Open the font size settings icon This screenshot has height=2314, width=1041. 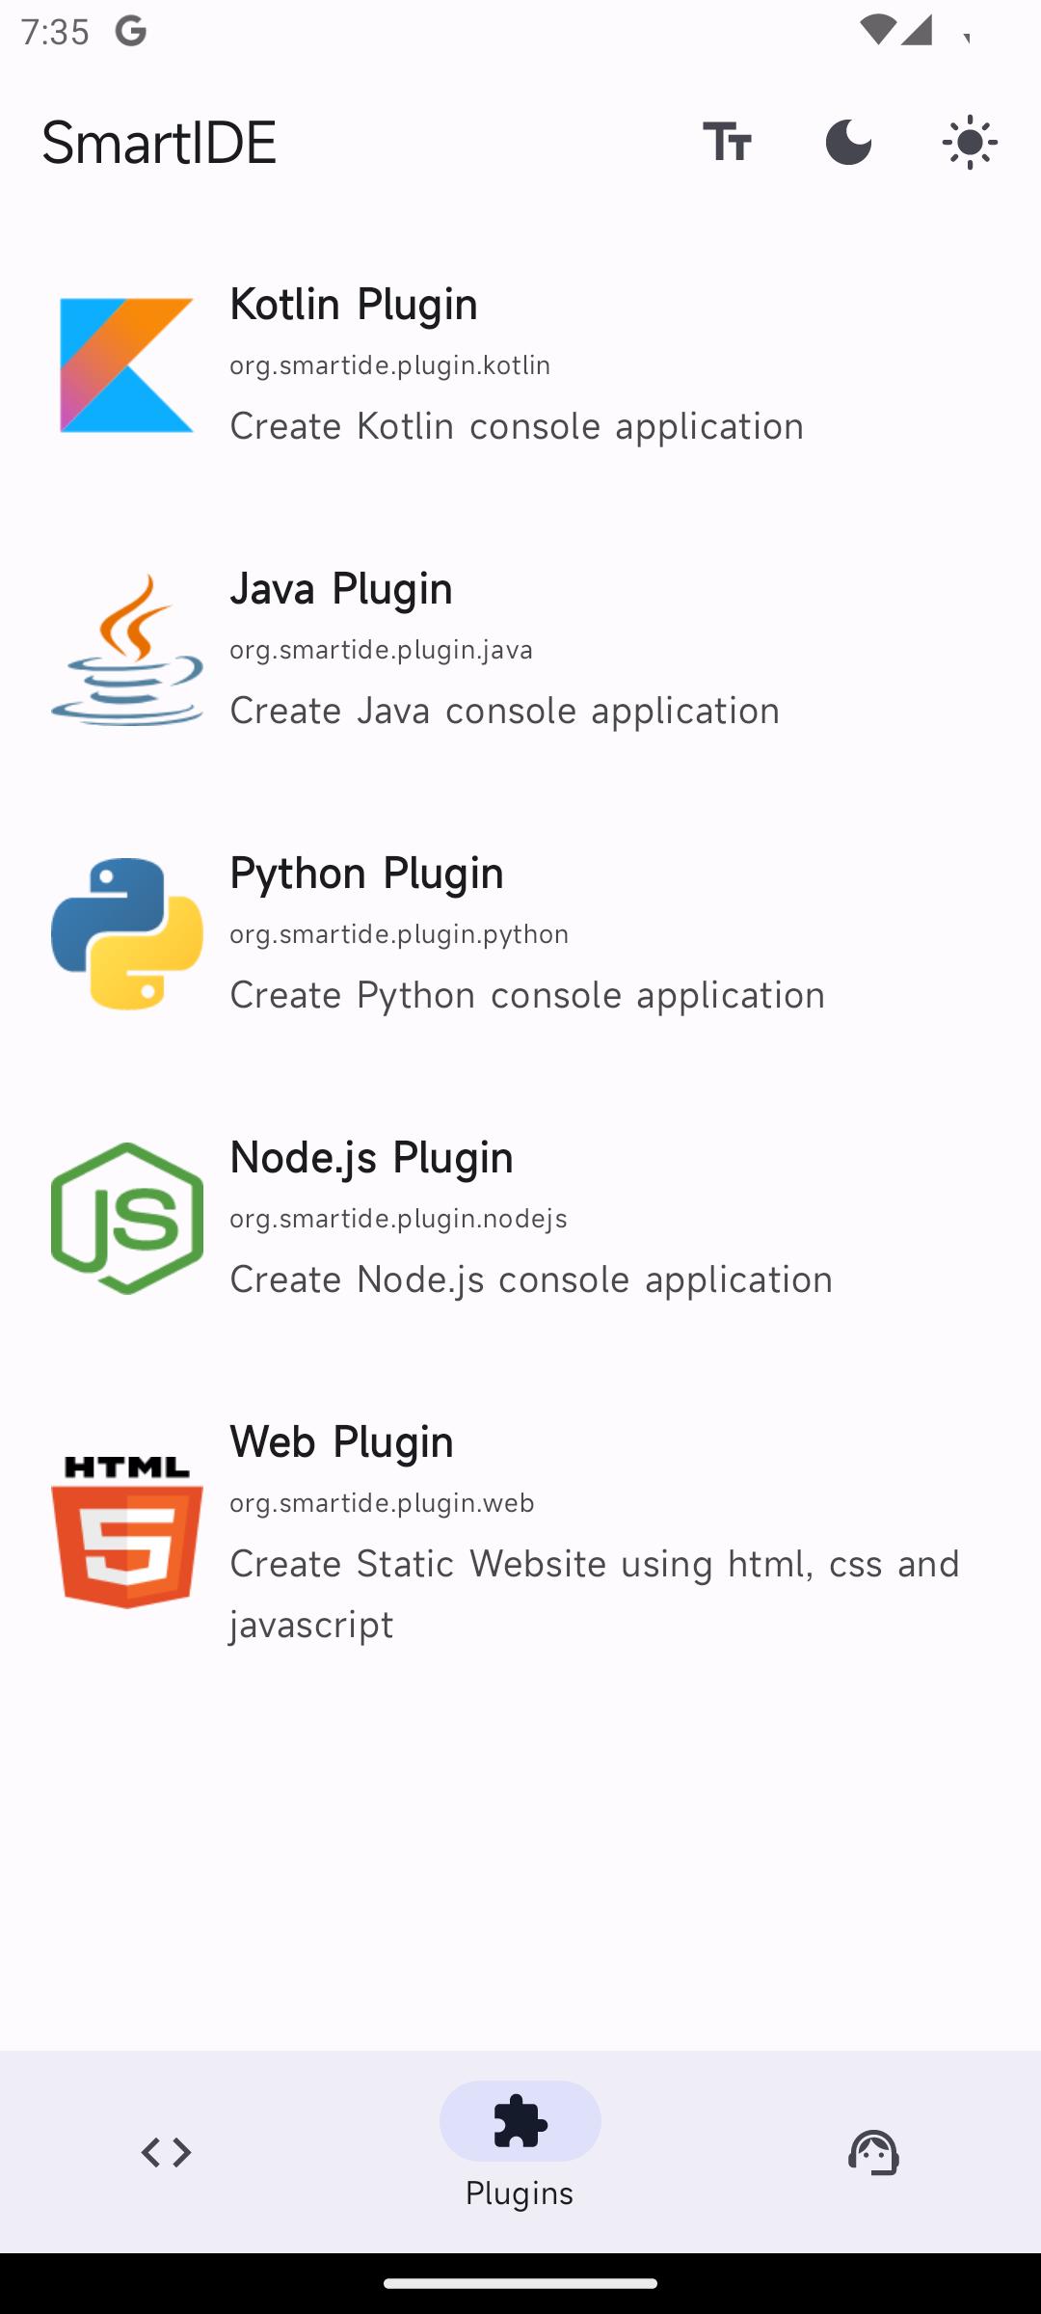coord(727,143)
